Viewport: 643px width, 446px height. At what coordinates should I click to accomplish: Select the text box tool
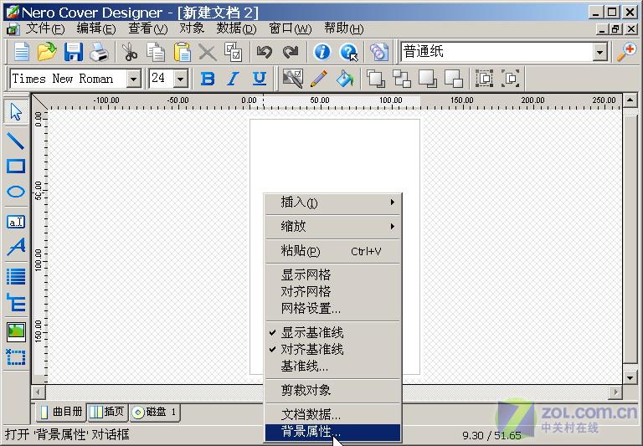point(16,222)
